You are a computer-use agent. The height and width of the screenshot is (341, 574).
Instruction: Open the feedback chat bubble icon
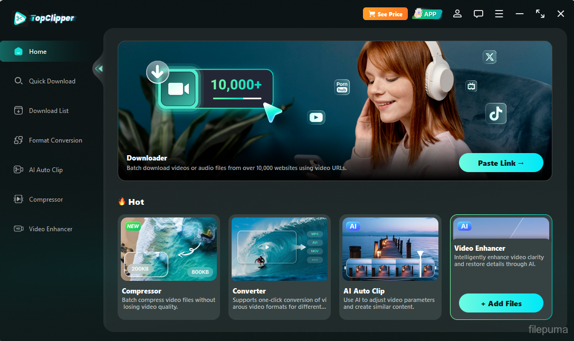tap(479, 14)
